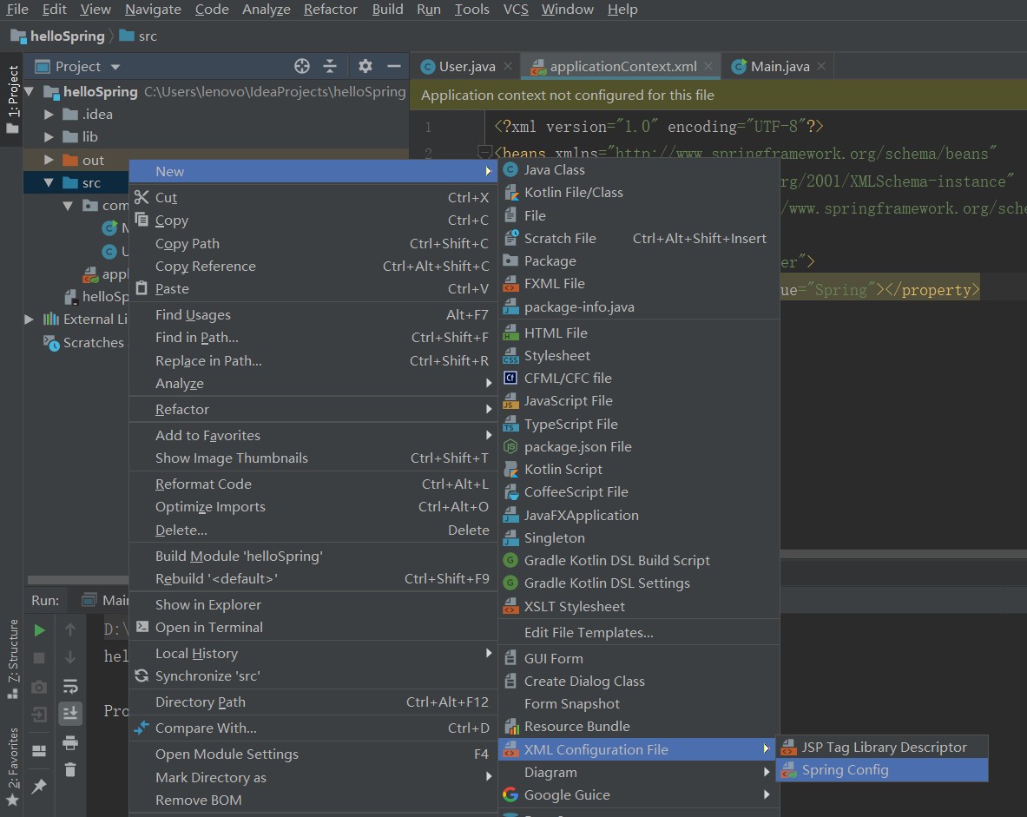Click the Project tree horizontal scrollbar
The image size is (1027, 817).
pos(77,580)
